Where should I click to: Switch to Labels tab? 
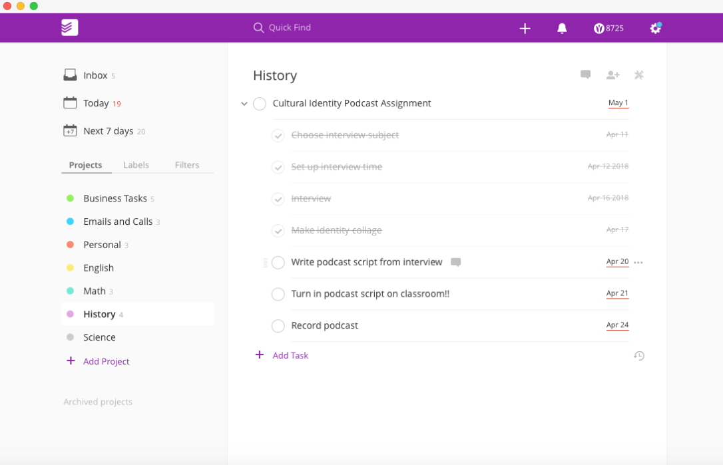[x=136, y=165]
